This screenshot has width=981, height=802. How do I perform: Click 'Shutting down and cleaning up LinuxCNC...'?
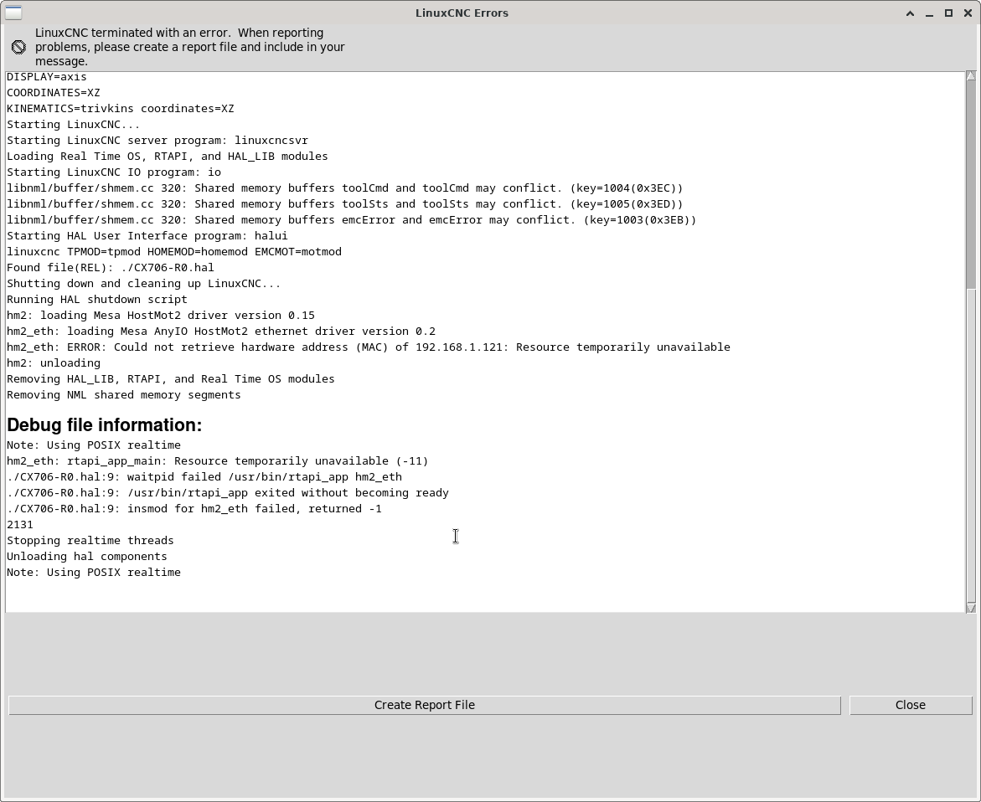click(x=144, y=284)
